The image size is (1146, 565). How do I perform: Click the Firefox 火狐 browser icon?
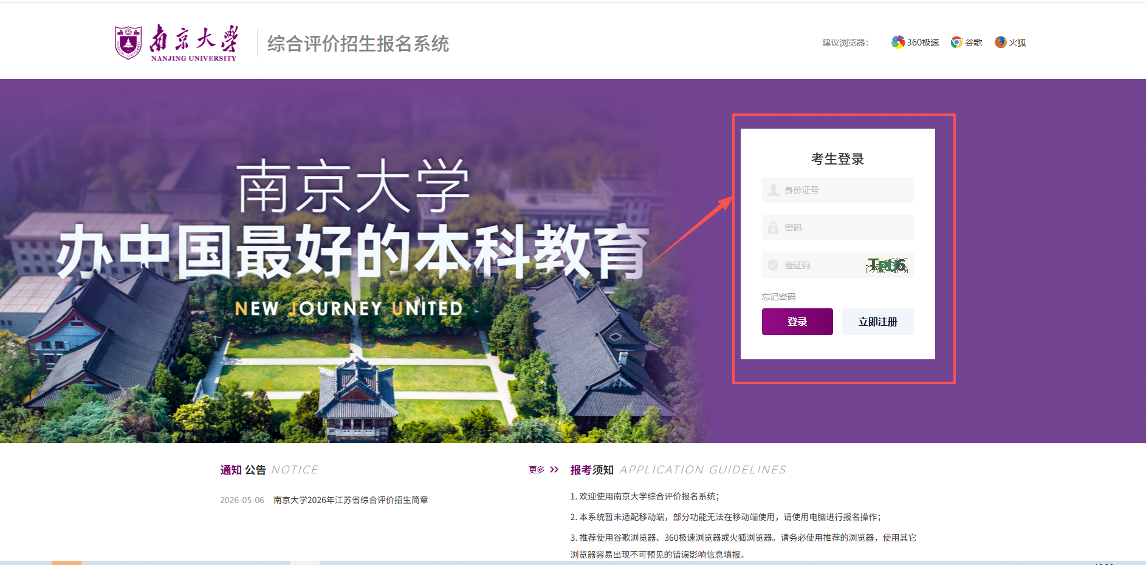pyautogui.click(x=1000, y=42)
